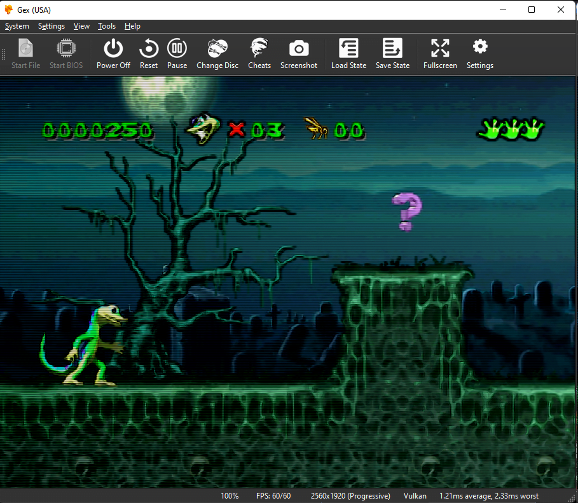
Task: Open the Save State menu
Action: click(392, 54)
